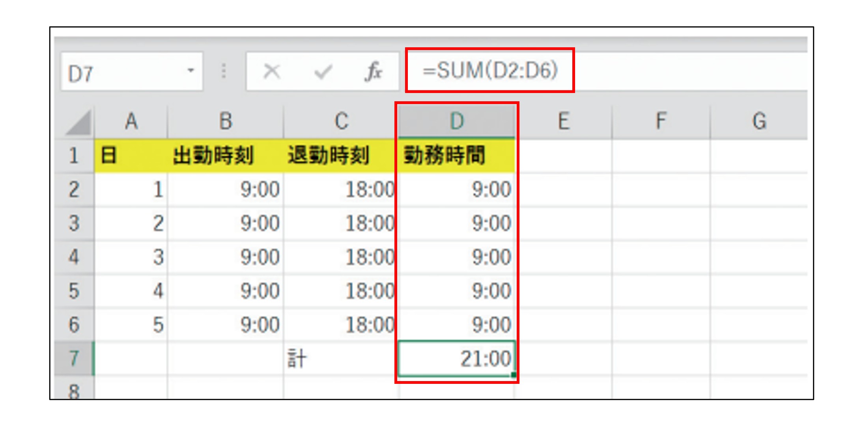863x426 pixels.
Task: Click the formula bar vertical dots handle
Action: 224,71
